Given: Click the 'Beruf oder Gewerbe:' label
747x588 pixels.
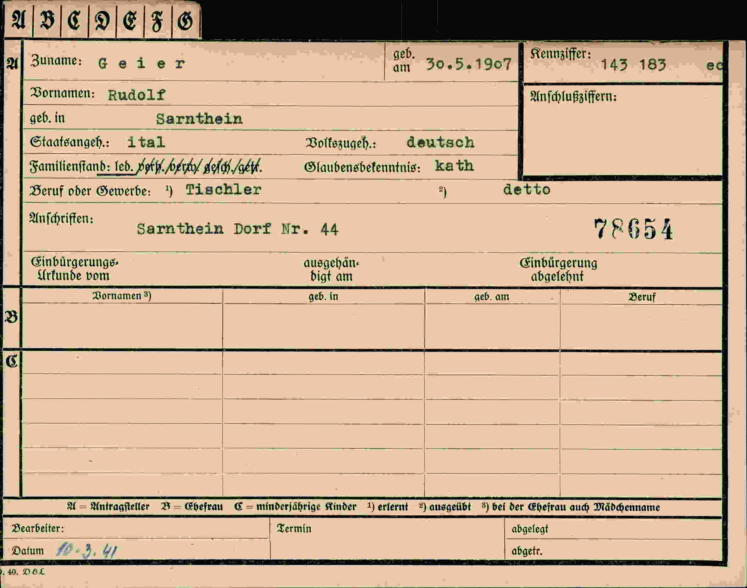Looking at the screenshot, I should pyautogui.click(x=90, y=191).
